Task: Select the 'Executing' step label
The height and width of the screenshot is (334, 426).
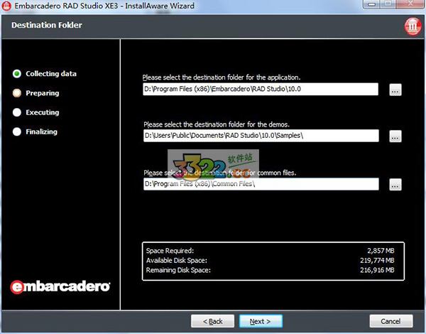Action: 43,112
